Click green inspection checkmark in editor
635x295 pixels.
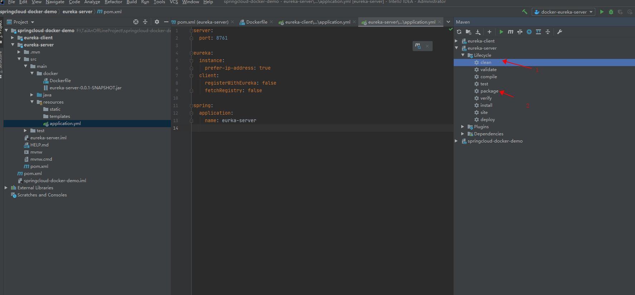(451, 29)
